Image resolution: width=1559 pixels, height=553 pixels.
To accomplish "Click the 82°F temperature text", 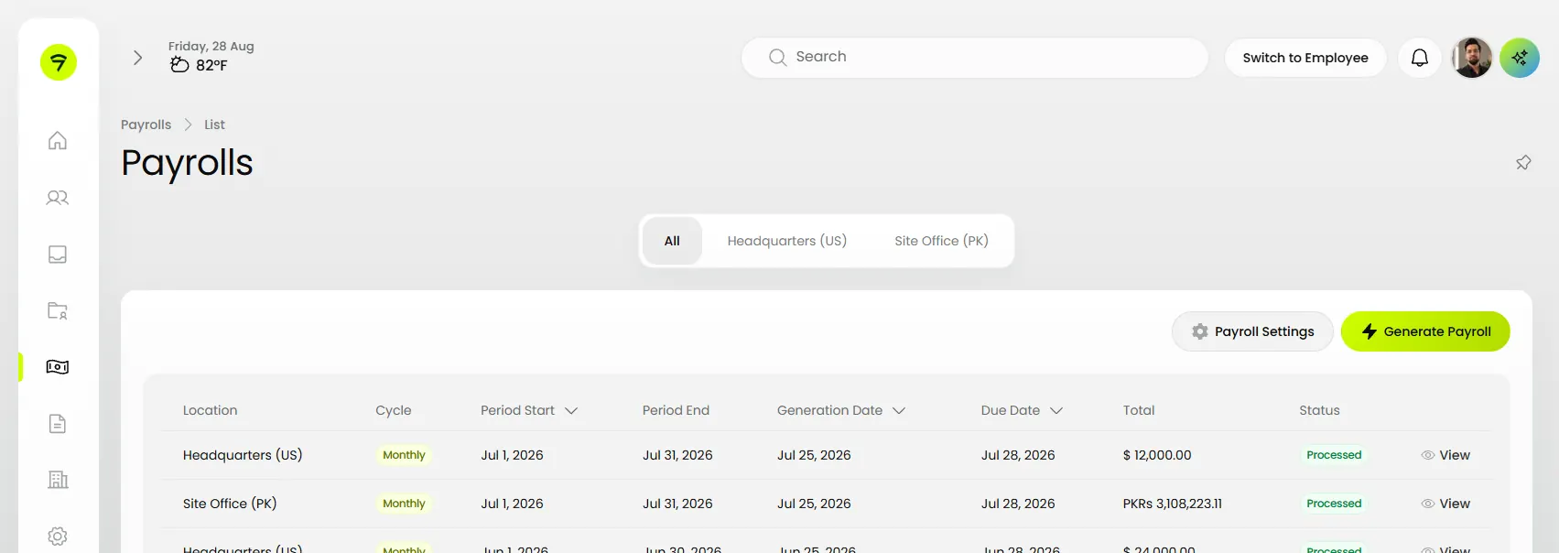I will tap(211, 65).
